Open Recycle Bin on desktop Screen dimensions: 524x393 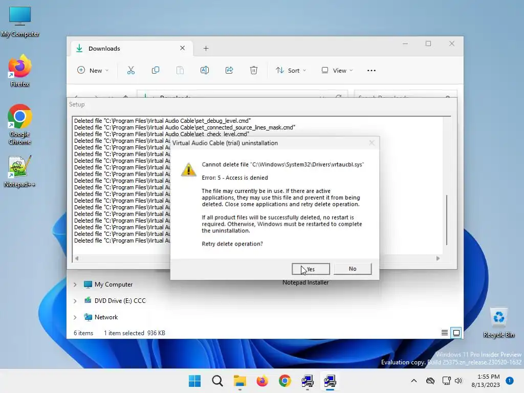[x=498, y=323]
